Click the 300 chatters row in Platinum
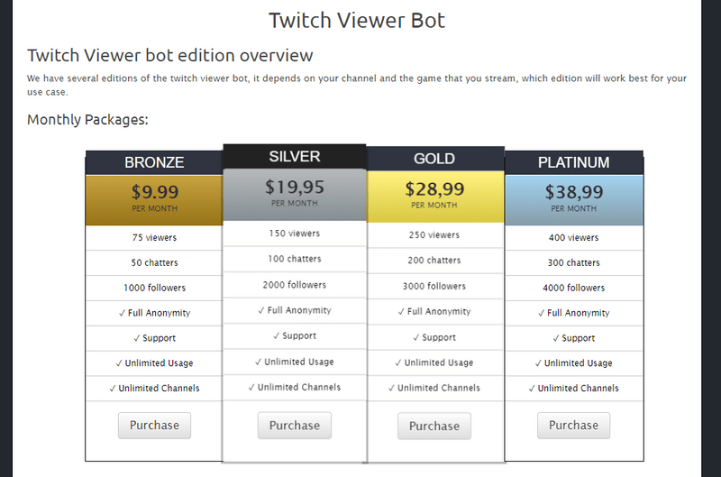 (x=573, y=262)
